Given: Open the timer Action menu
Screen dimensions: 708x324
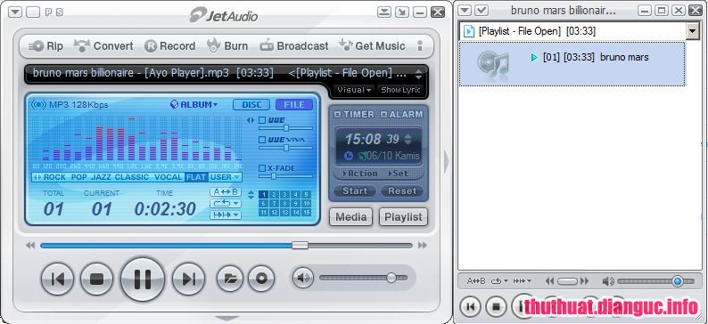Looking at the screenshot, I should point(359,174).
